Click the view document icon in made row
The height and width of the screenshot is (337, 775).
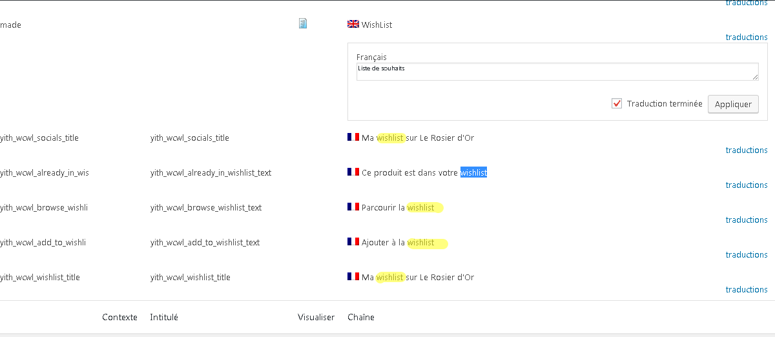[x=302, y=24]
